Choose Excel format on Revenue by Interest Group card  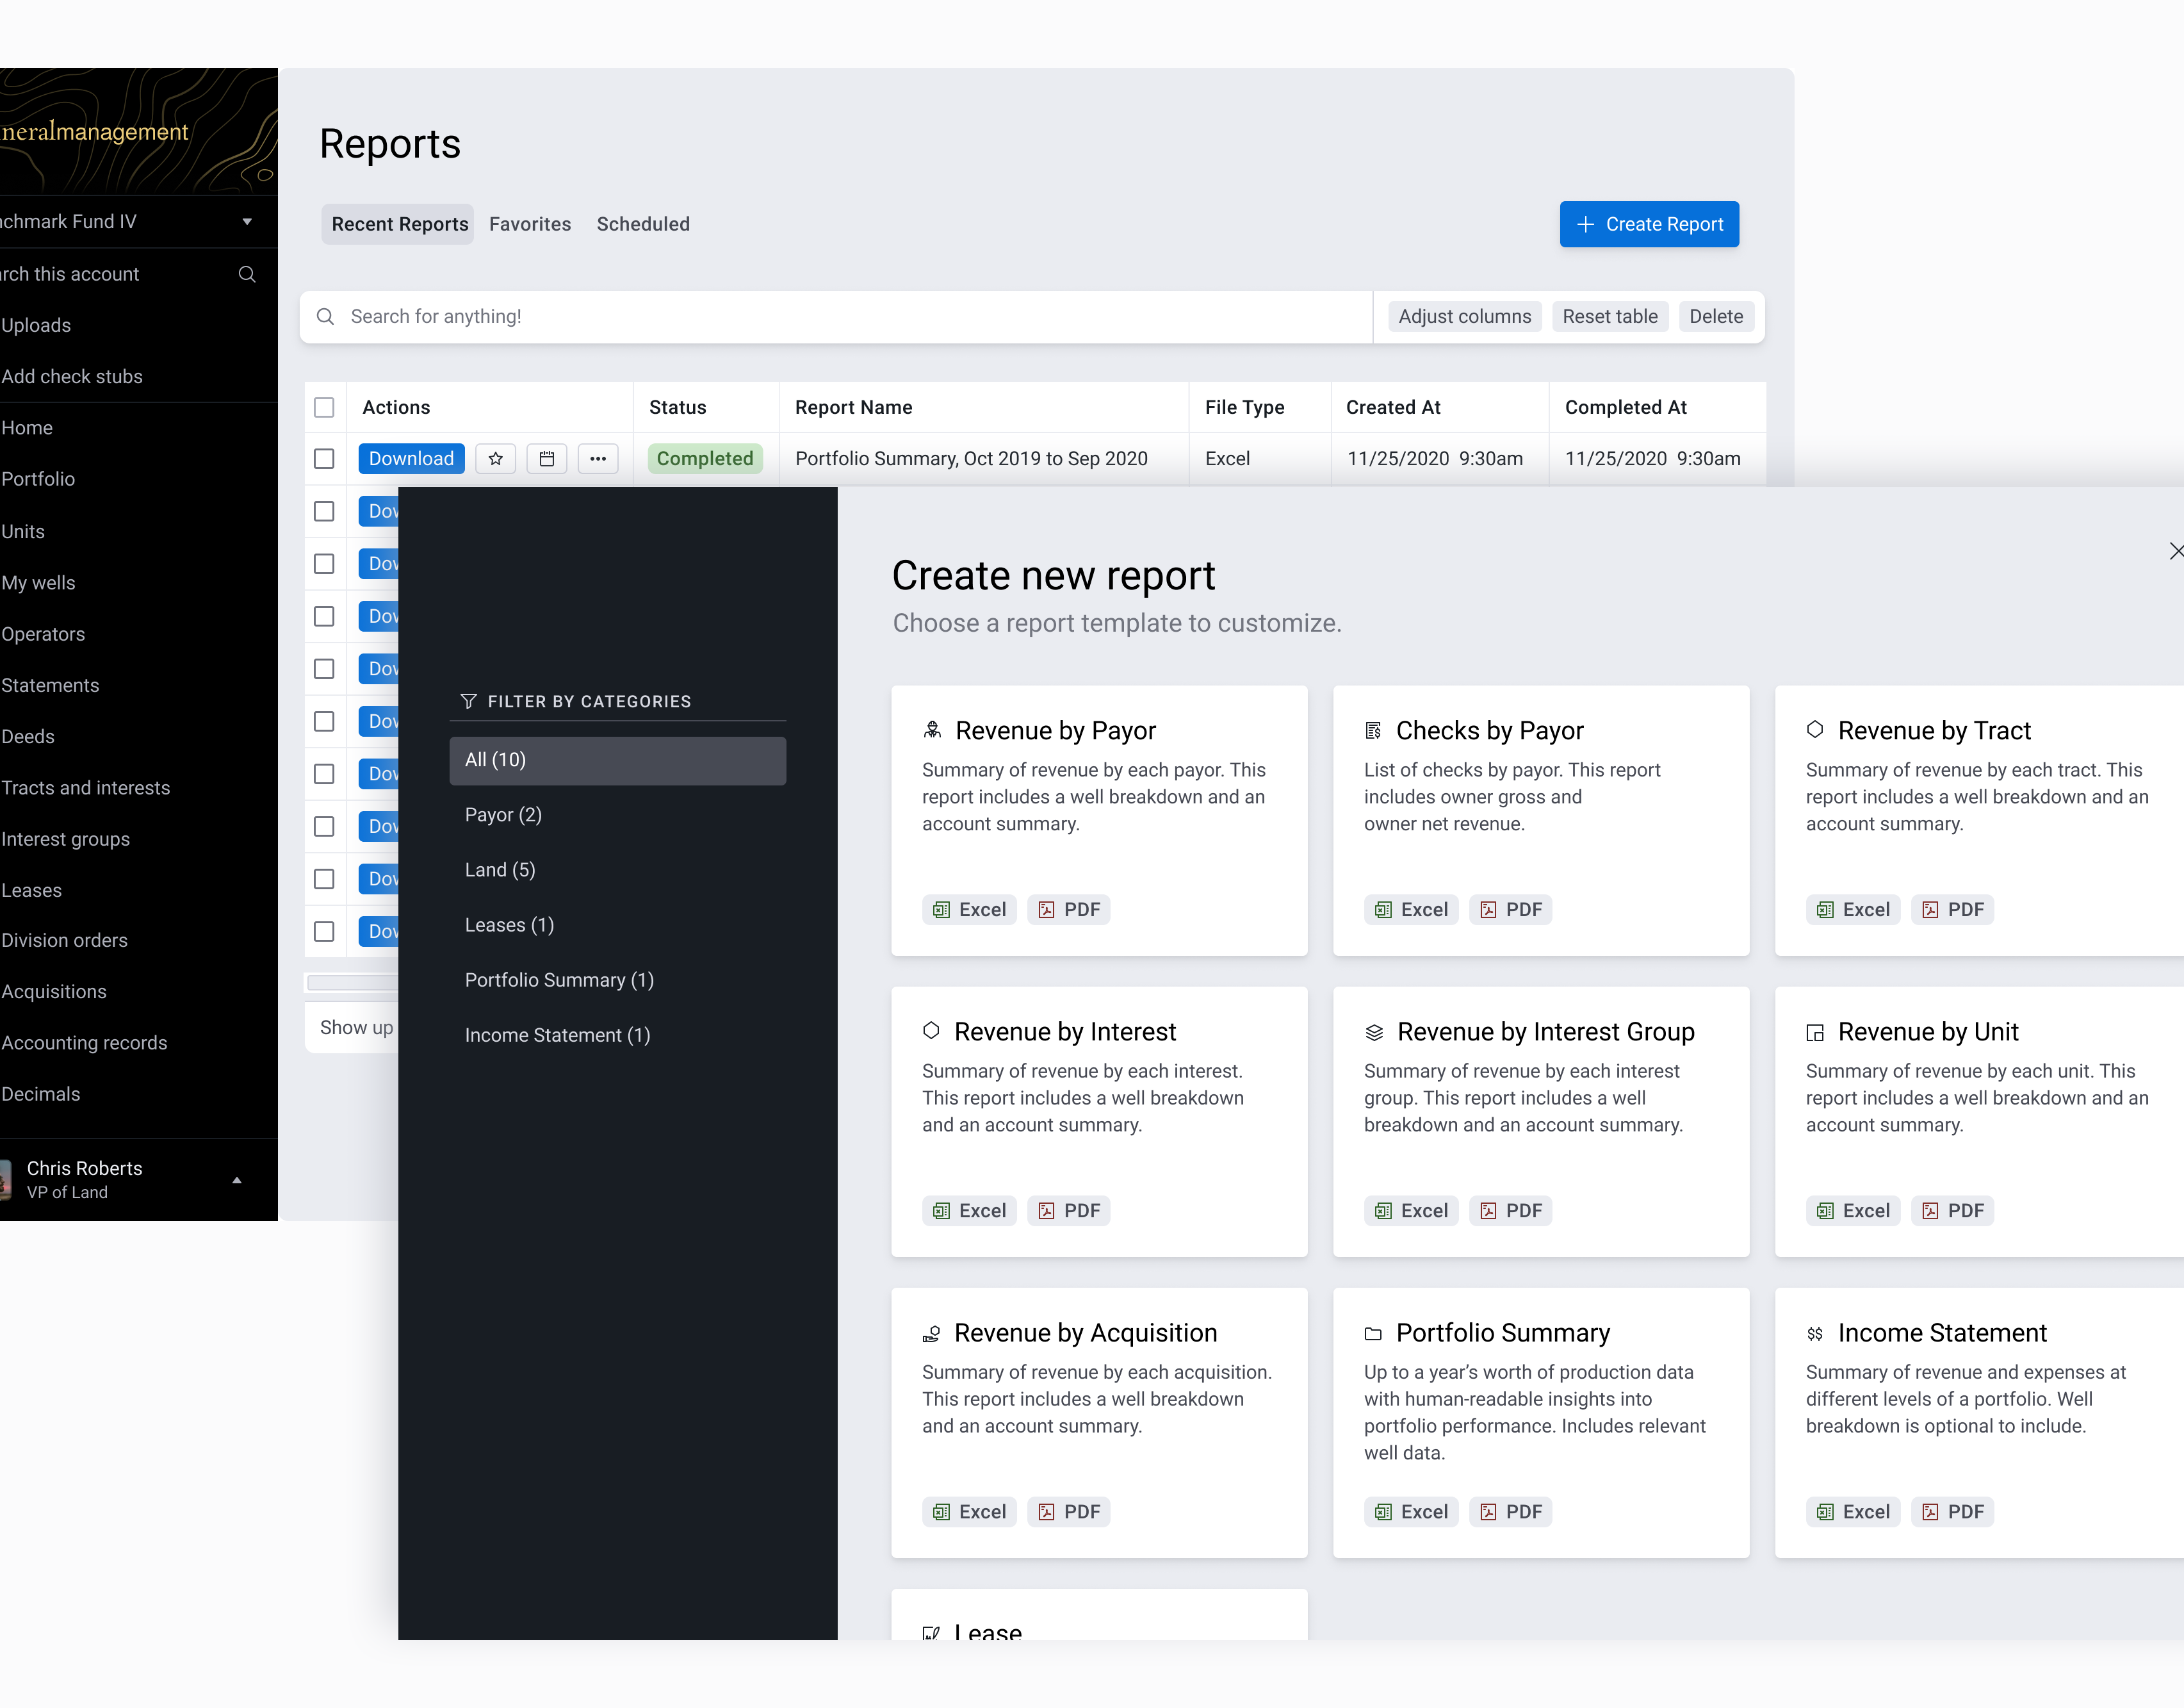pyautogui.click(x=1411, y=1211)
